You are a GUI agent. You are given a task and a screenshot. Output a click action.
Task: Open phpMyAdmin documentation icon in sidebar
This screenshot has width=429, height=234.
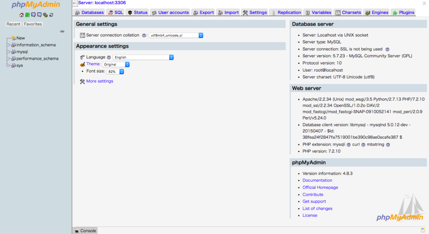[x=34, y=15]
